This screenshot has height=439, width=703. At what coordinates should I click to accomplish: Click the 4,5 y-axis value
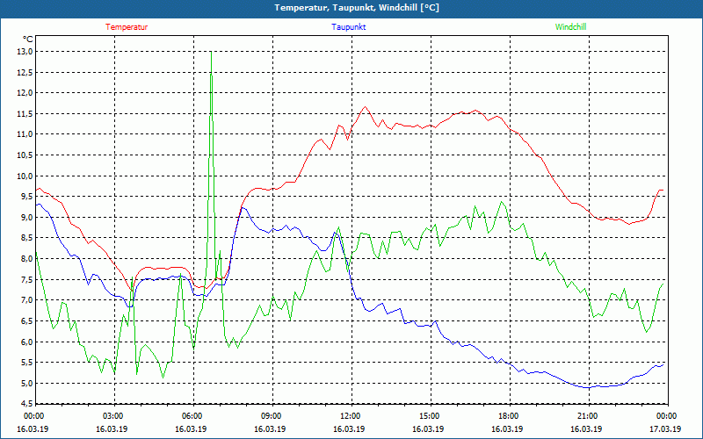pos(26,404)
